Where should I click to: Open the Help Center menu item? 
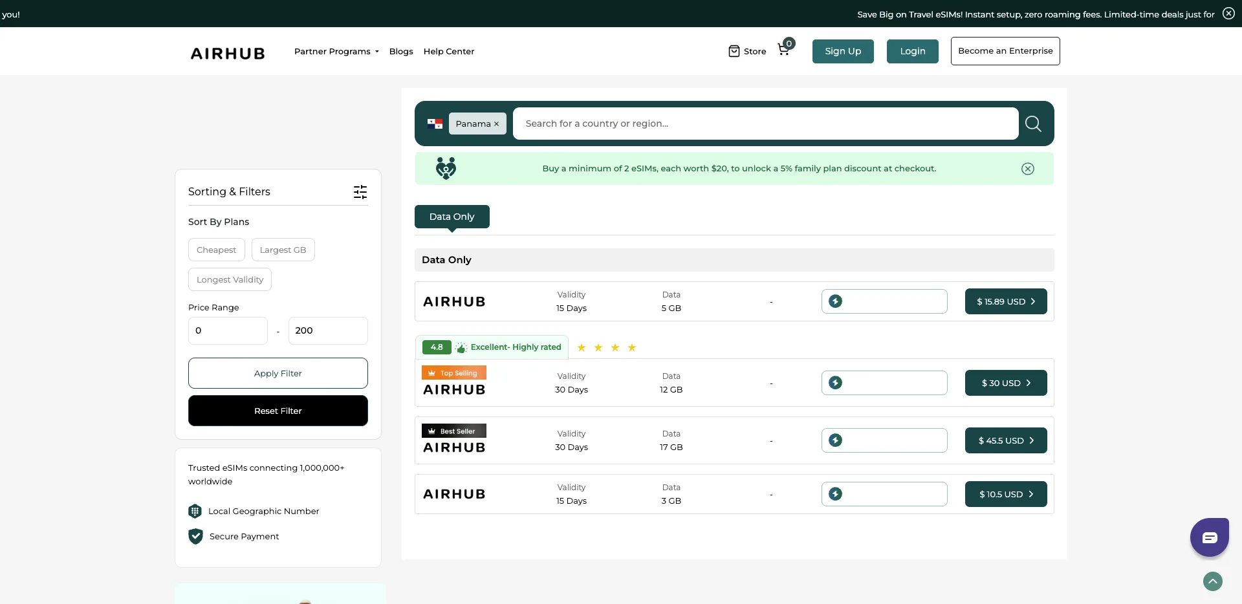pyautogui.click(x=449, y=51)
